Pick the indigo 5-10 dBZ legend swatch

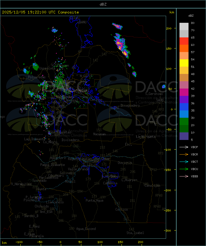coord(184,136)
